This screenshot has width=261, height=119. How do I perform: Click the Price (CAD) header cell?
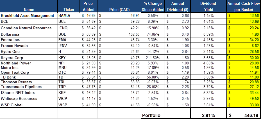tap(119, 6)
